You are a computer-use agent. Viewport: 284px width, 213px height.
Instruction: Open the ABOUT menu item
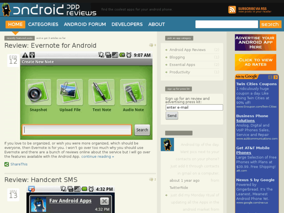tap(157, 24)
